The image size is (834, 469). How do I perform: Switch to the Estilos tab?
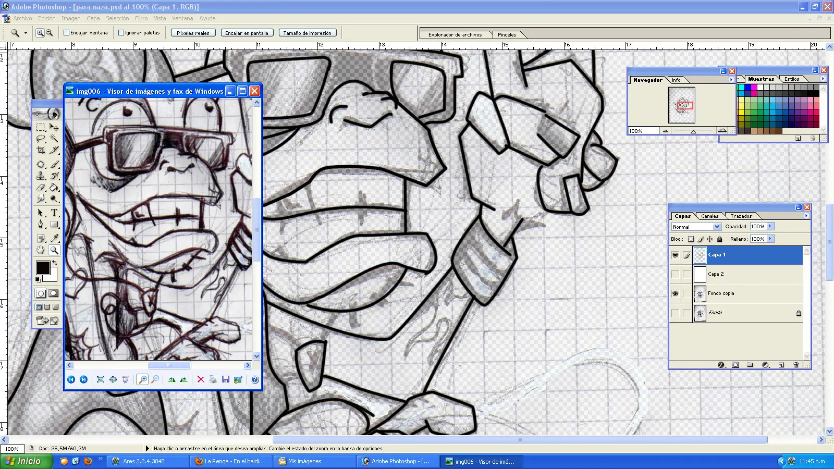click(792, 79)
